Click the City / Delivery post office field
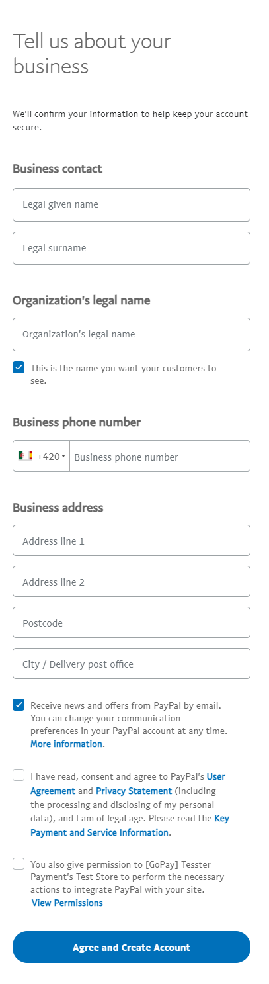Screen dimensions: 269x984 (132, 664)
